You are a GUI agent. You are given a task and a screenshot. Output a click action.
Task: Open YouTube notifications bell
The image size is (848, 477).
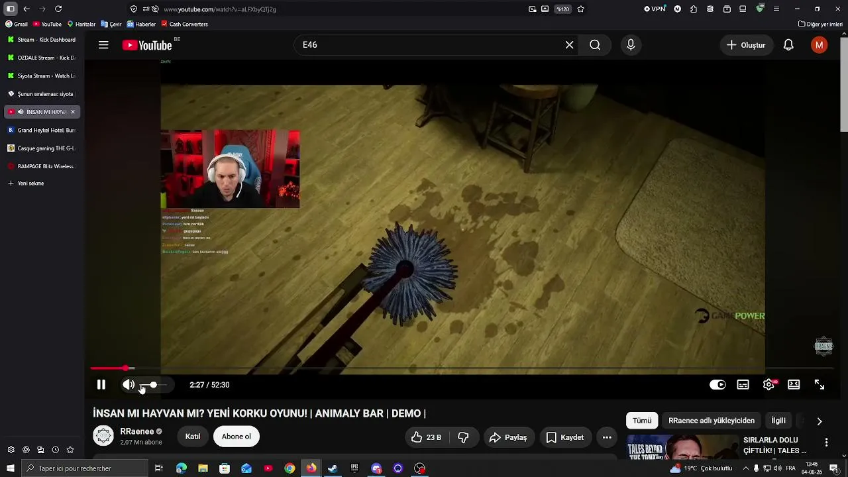pyautogui.click(x=788, y=45)
